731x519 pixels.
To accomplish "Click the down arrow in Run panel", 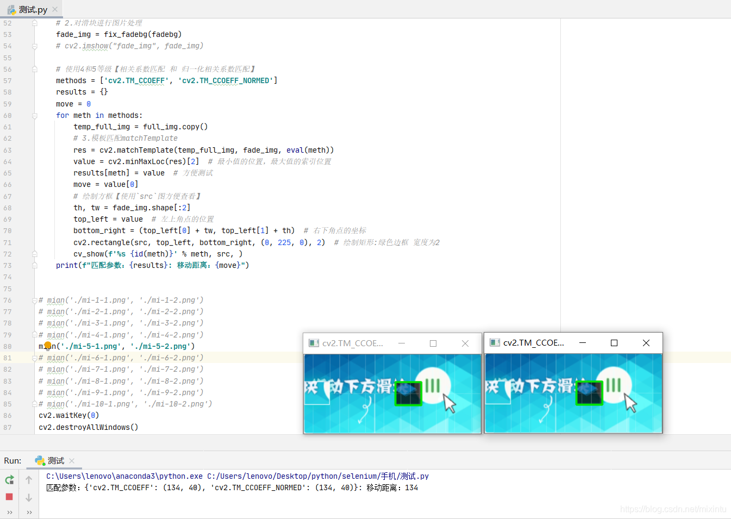I will point(29,497).
